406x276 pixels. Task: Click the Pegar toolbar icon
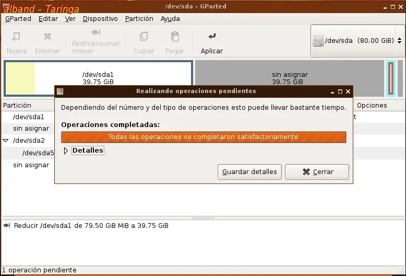pos(175,37)
